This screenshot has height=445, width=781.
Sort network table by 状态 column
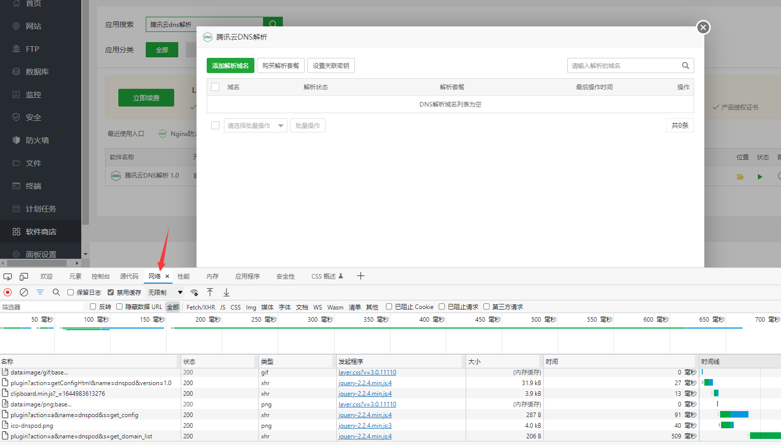(x=220, y=361)
